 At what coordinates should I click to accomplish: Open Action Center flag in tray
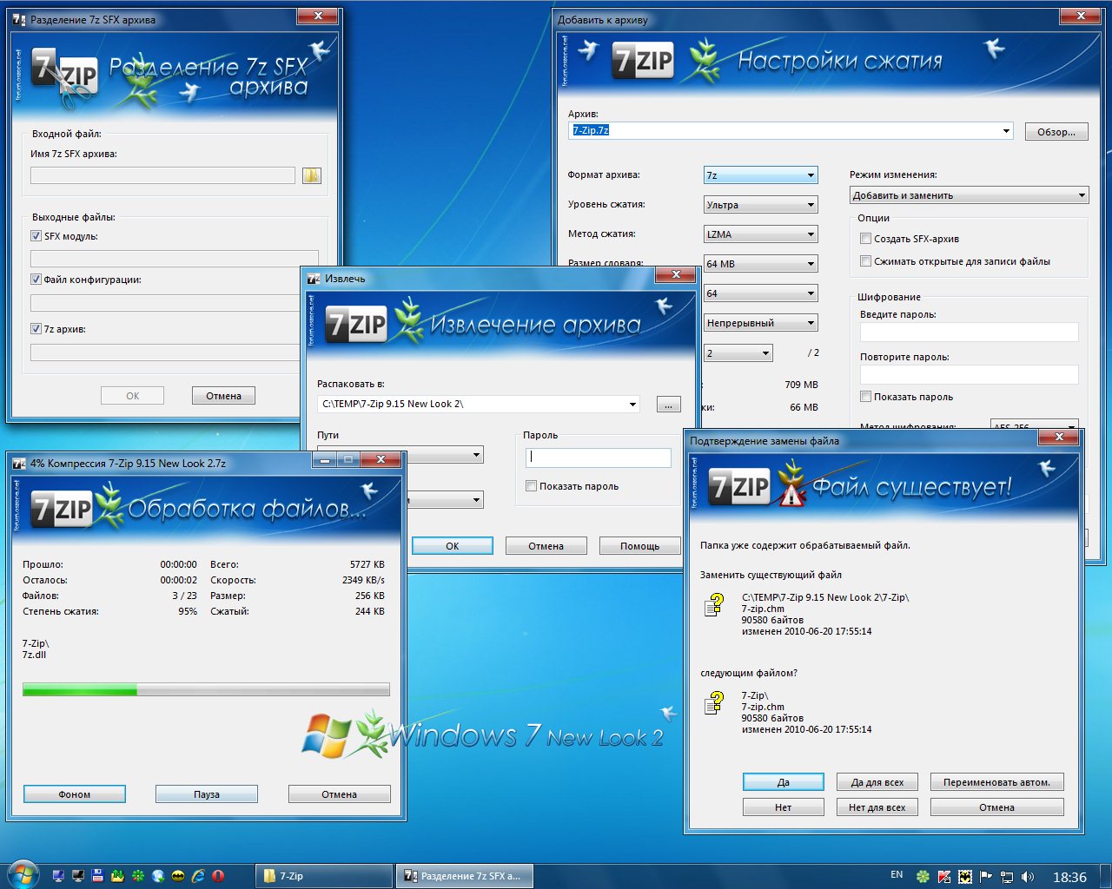tap(985, 877)
